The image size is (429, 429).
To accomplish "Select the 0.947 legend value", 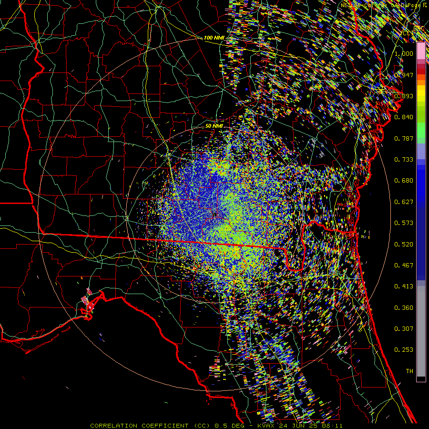I will (404, 75).
